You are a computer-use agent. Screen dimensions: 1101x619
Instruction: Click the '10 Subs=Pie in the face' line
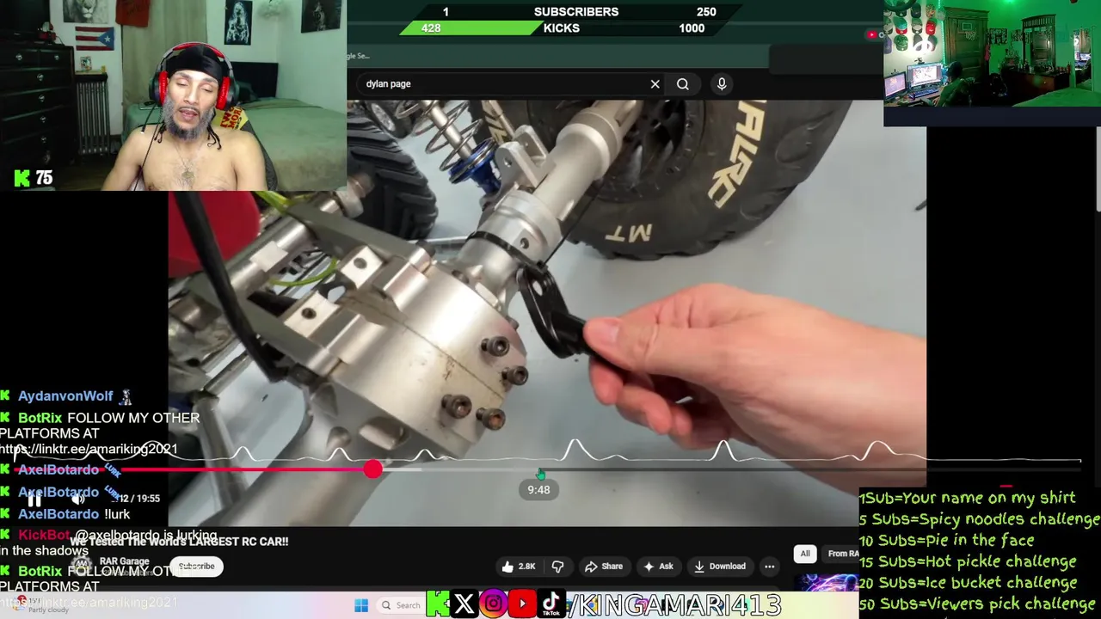(946, 541)
